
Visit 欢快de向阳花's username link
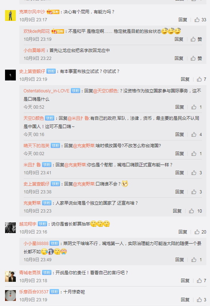coord(37,31)
